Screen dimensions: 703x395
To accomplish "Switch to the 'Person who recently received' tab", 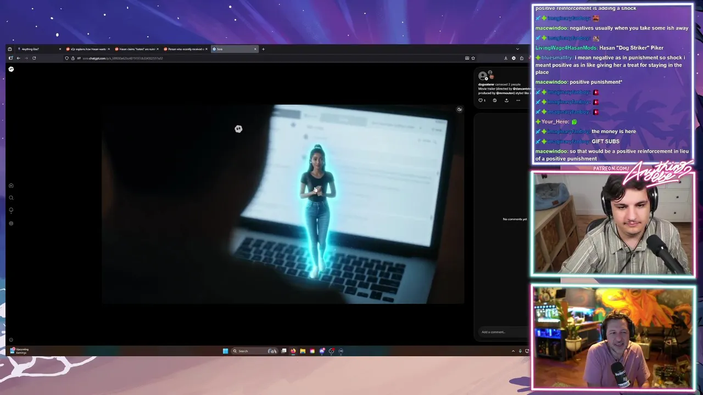I will coord(185,49).
